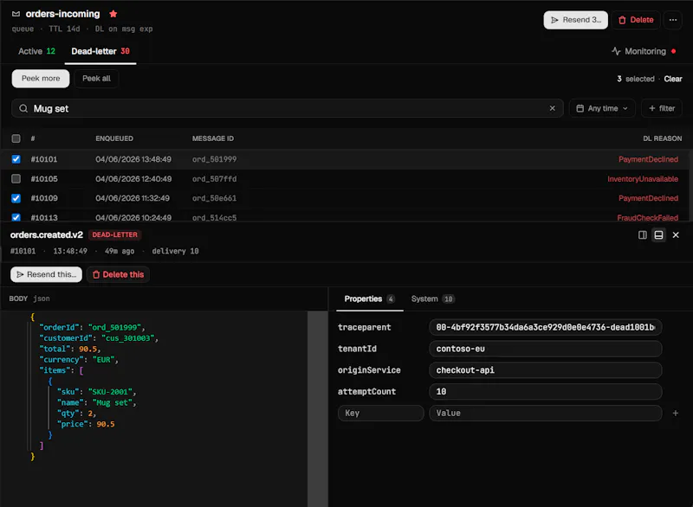Click the top Delete button

point(636,20)
